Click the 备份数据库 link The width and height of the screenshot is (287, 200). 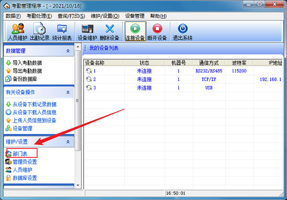tap(25, 79)
